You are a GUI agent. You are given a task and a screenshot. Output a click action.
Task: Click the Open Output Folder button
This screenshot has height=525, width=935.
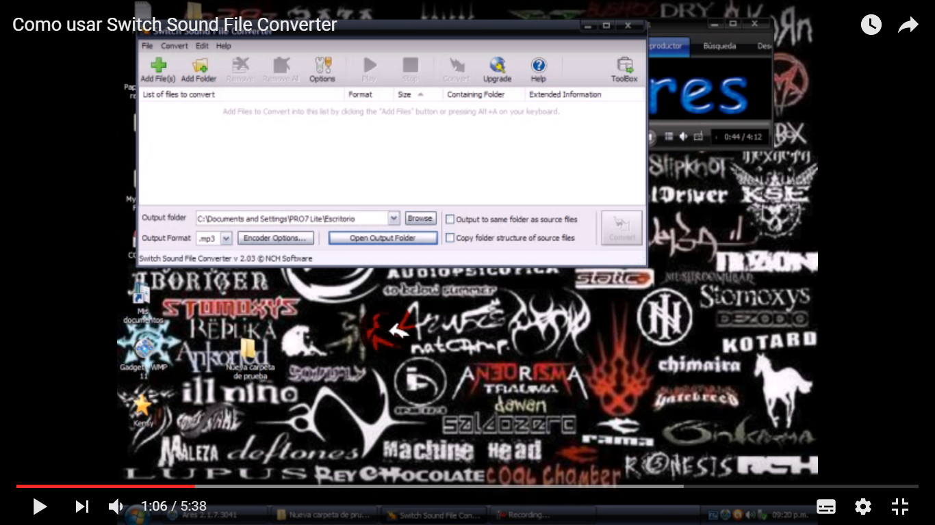point(383,238)
